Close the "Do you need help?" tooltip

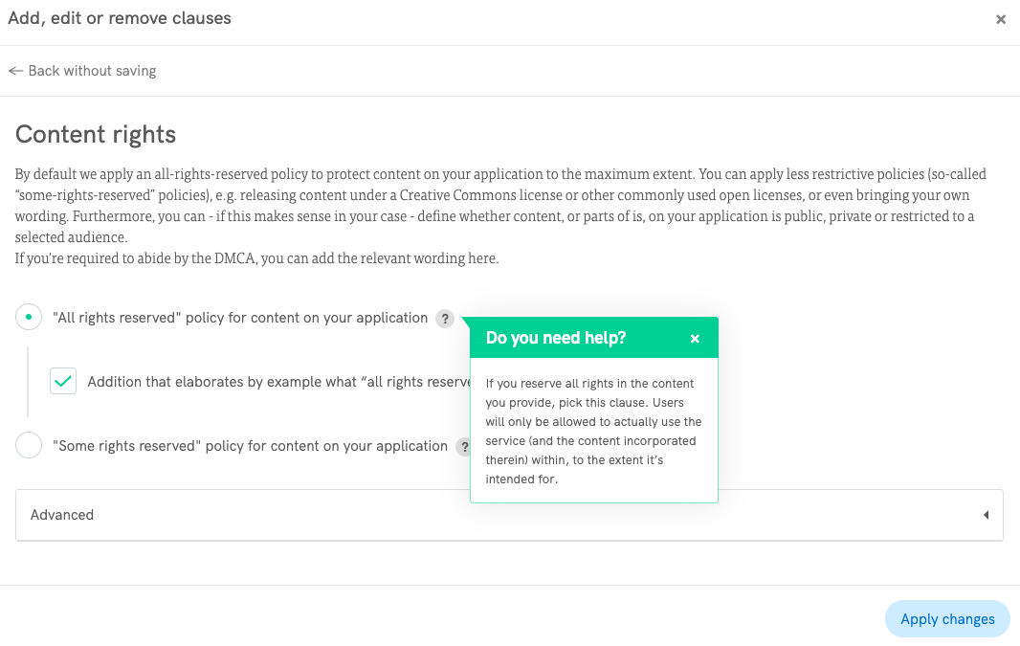pos(695,339)
